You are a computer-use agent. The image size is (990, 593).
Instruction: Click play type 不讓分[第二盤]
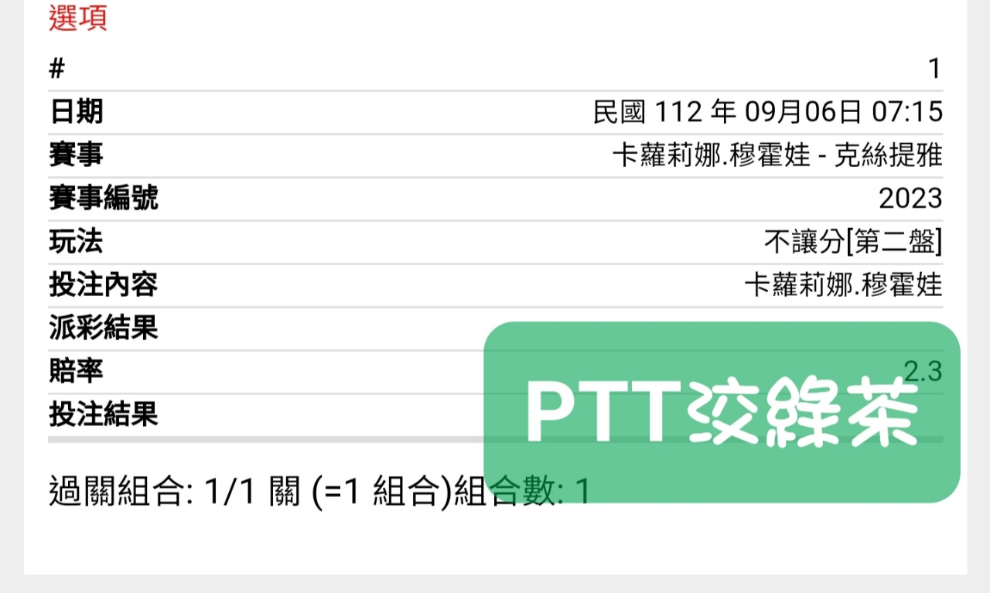coord(853,243)
